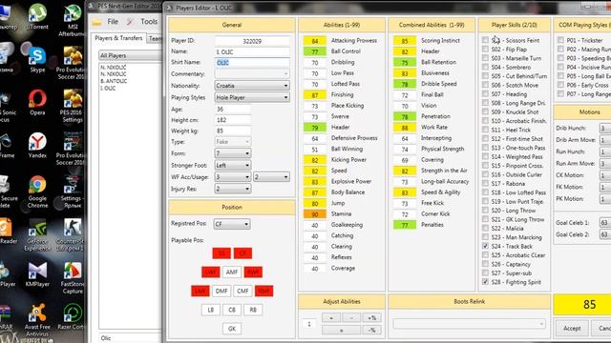Toggle the LB playable position
Image resolution: width=611 pixels, height=343 pixels.
[x=211, y=310]
